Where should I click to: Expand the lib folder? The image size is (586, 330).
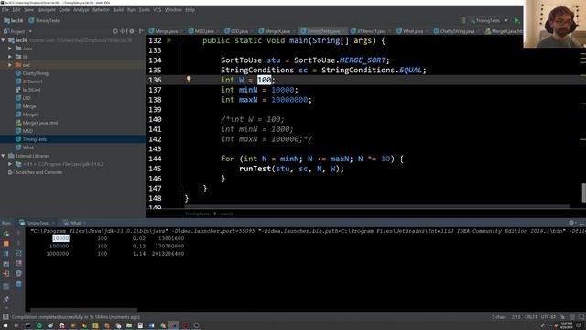coord(10,57)
